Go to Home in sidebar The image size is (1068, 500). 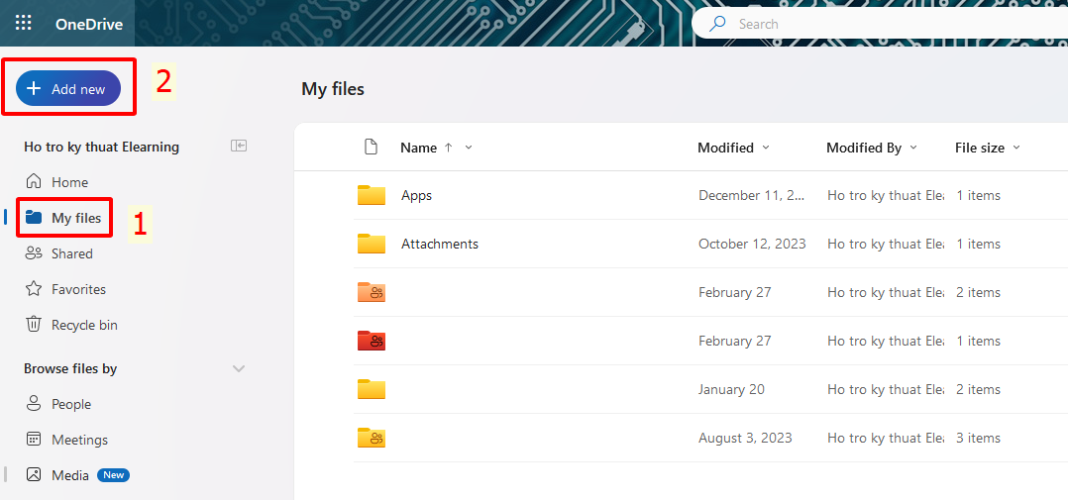click(69, 182)
